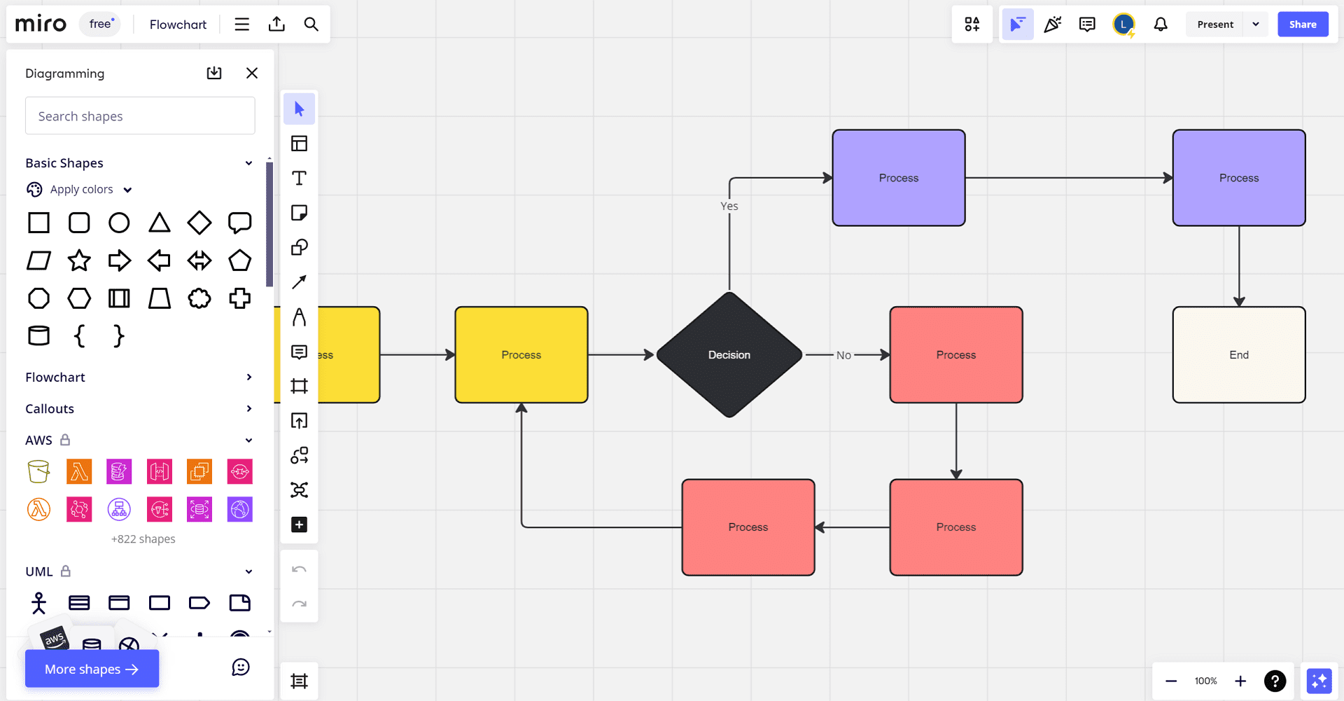Click the free plan badge
1344x701 pixels.
(100, 24)
